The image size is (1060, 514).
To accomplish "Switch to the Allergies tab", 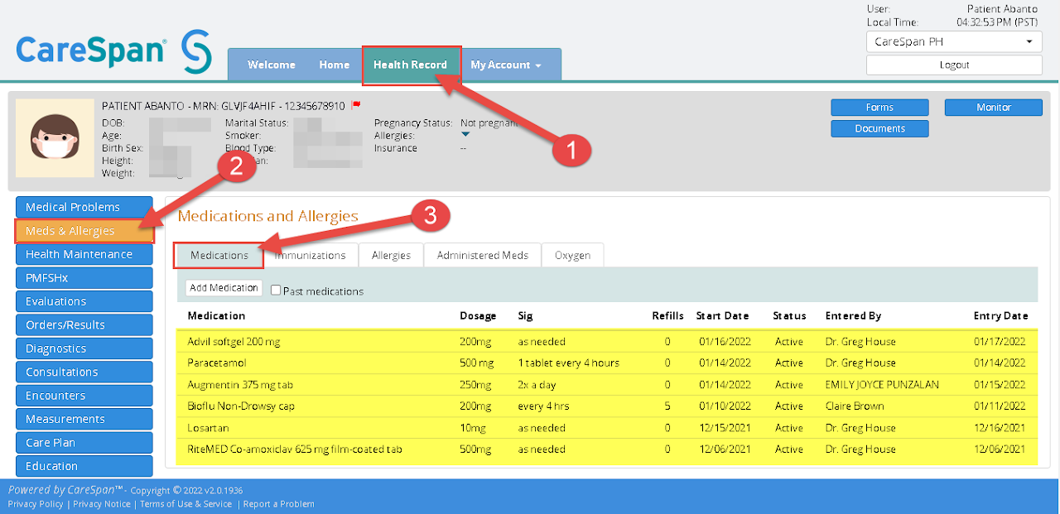I will [x=391, y=255].
